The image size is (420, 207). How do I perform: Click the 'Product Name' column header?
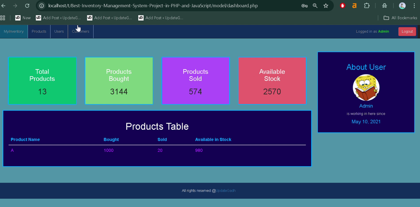[x=25, y=139]
